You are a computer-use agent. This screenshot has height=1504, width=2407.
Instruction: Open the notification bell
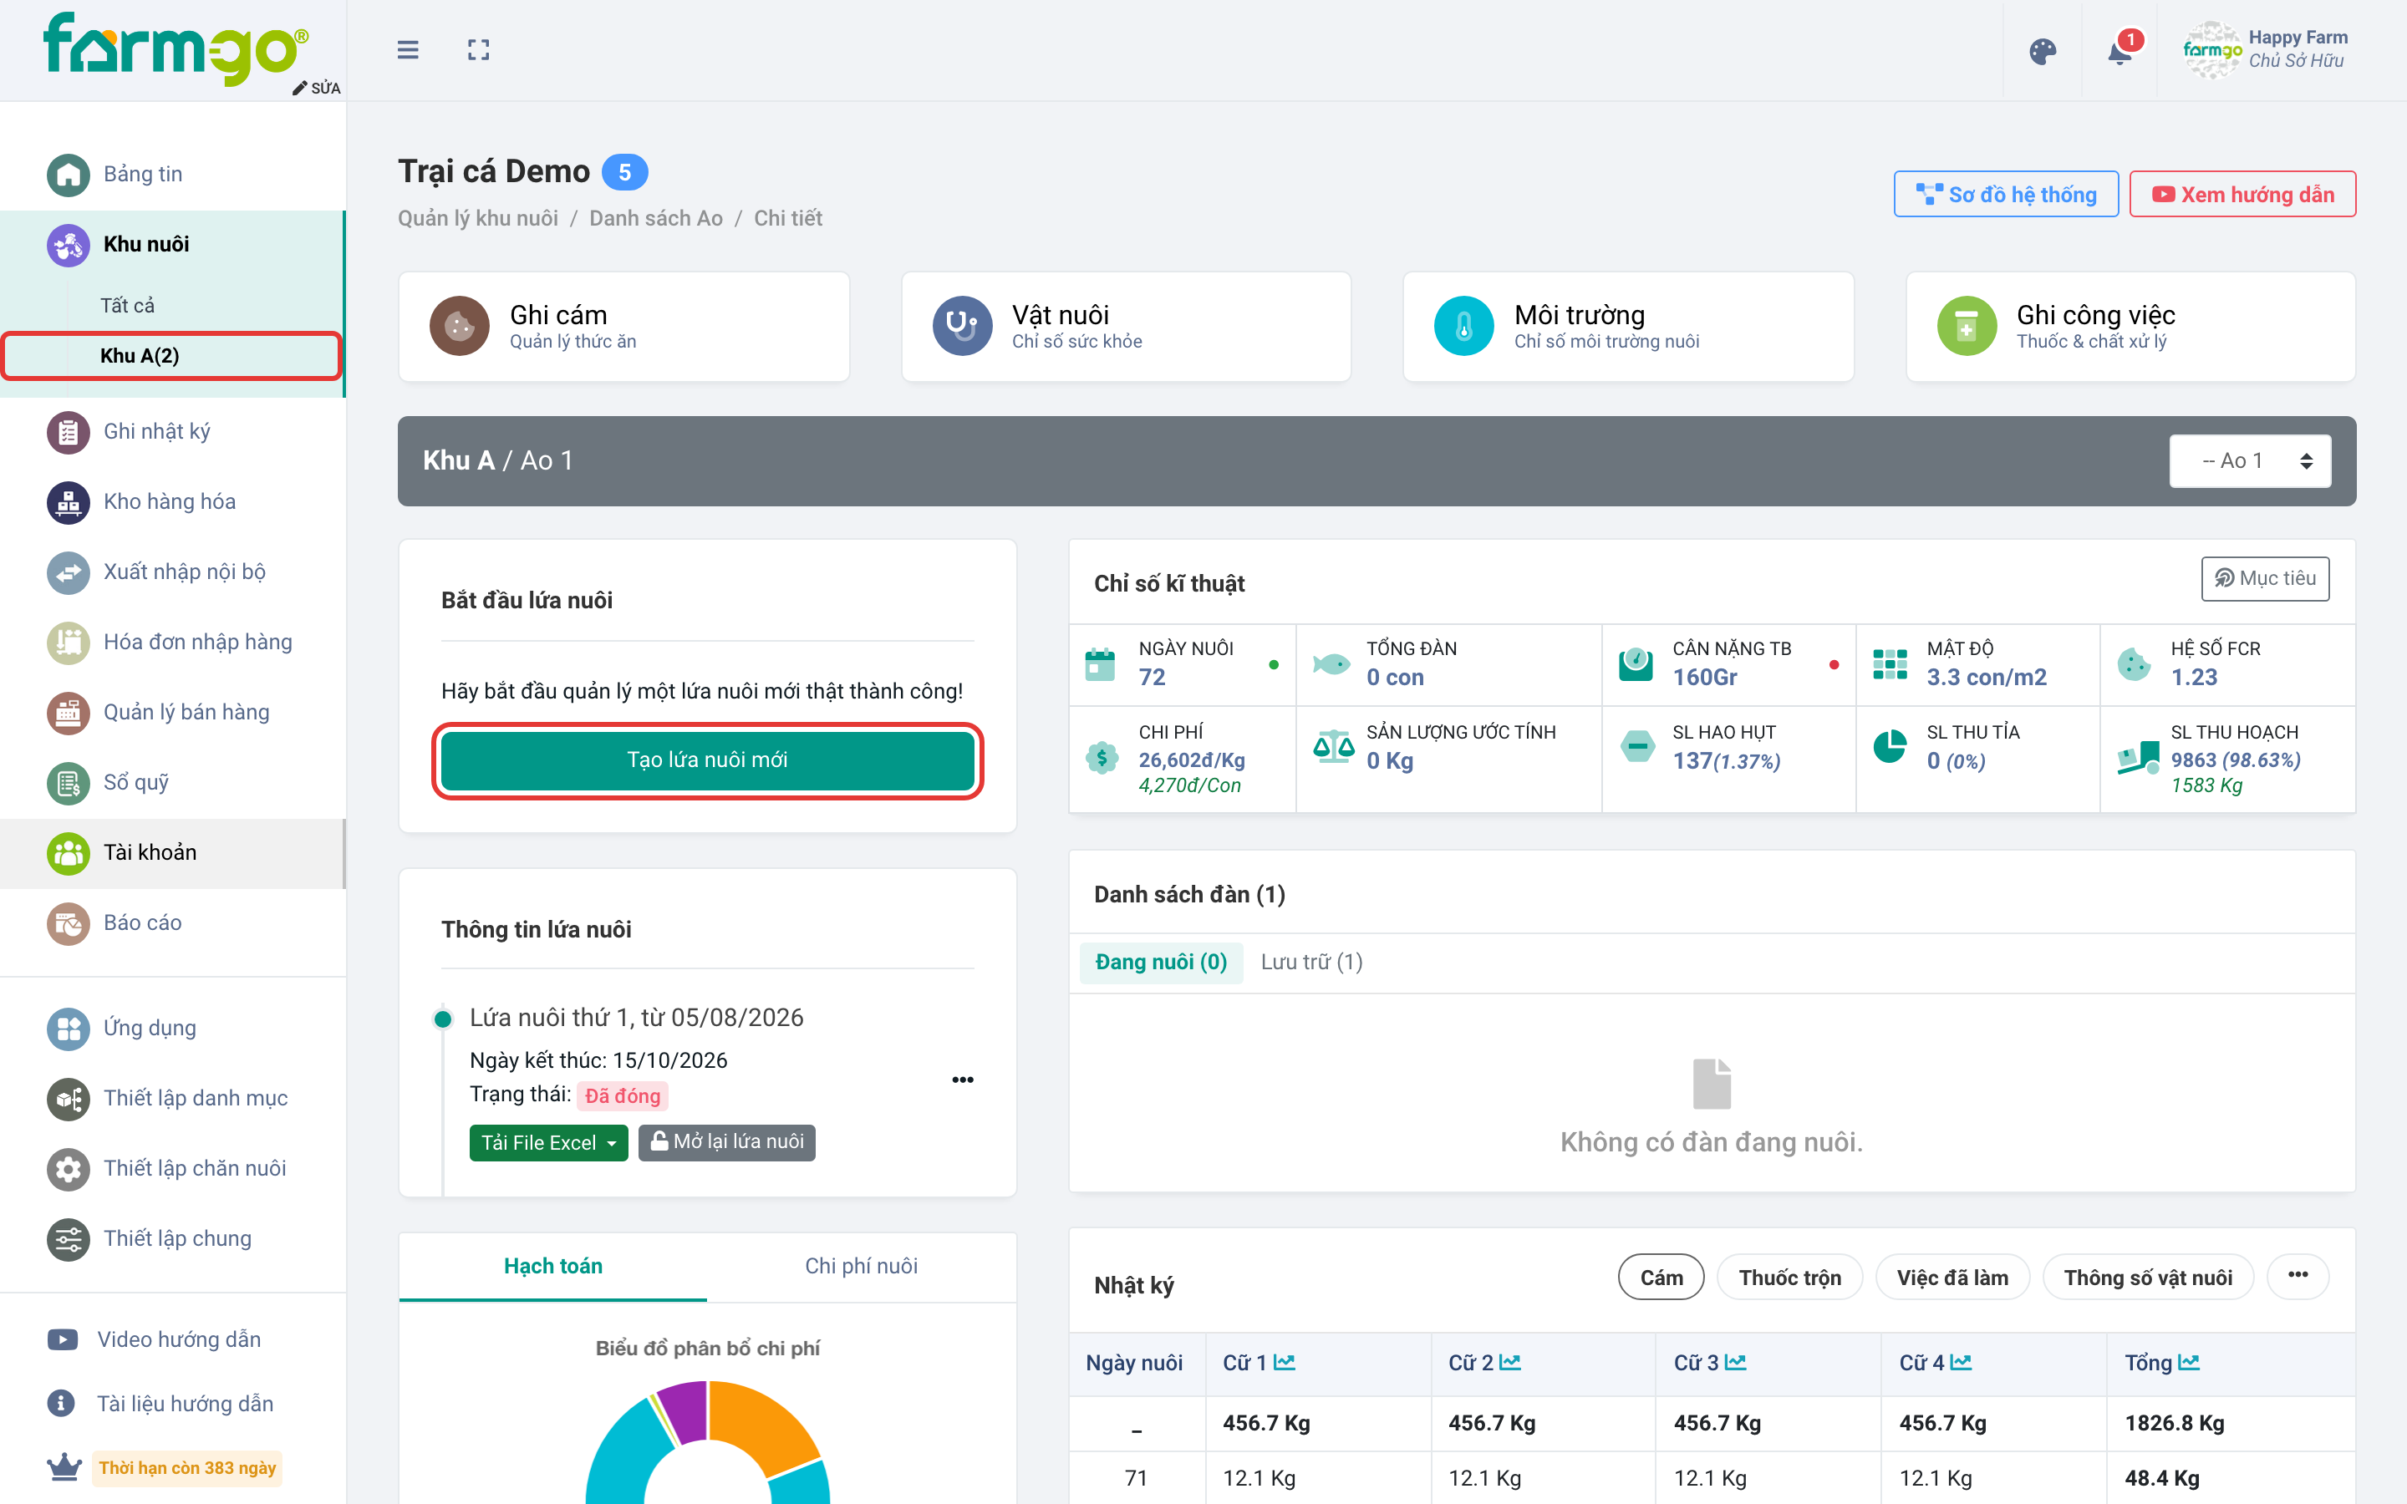[2119, 51]
